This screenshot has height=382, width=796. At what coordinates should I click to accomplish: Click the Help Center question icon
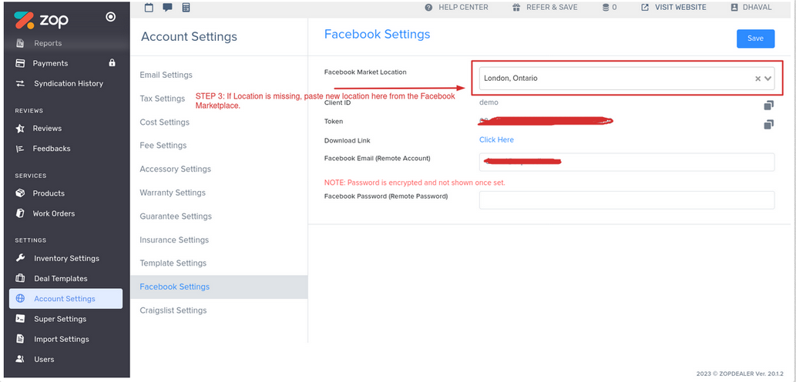point(429,7)
